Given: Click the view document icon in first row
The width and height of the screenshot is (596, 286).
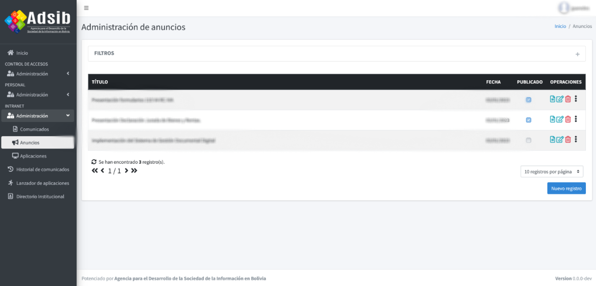Looking at the screenshot, I should [x=552, y=99].
